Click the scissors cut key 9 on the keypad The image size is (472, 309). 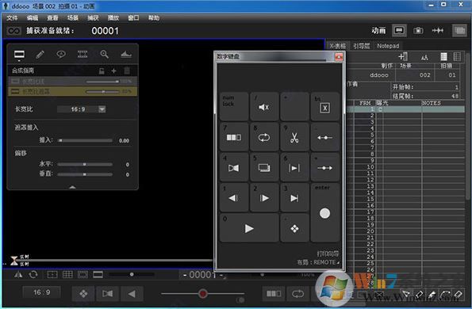tap(294, 137)
